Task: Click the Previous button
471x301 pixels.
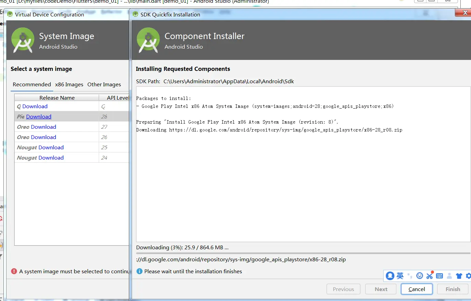Action: [x=343, y=289]
